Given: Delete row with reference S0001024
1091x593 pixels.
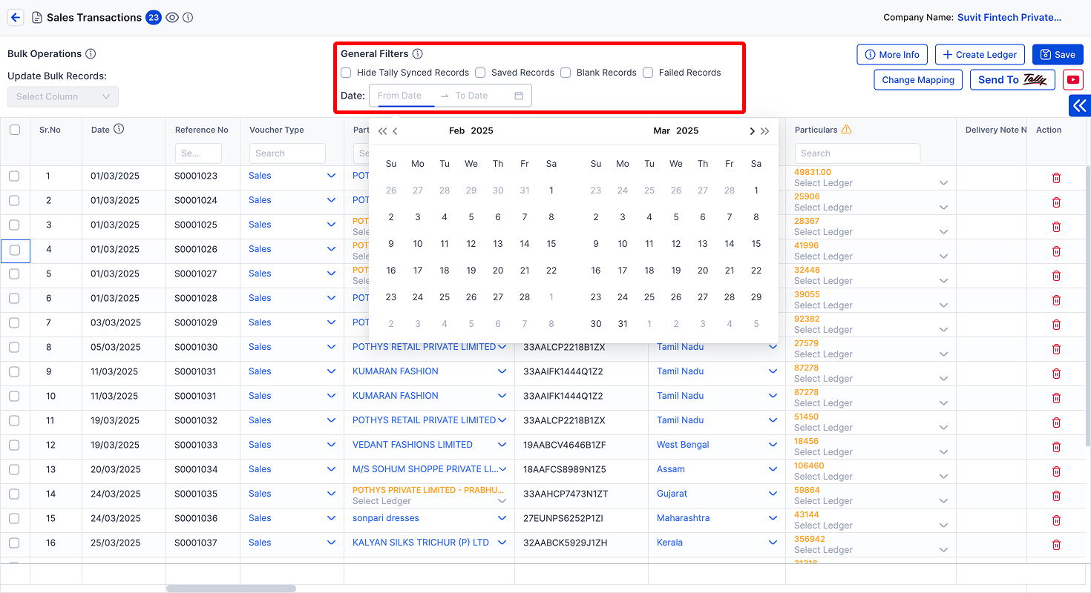Looking at the screenshot, I should coord(1057,202).
